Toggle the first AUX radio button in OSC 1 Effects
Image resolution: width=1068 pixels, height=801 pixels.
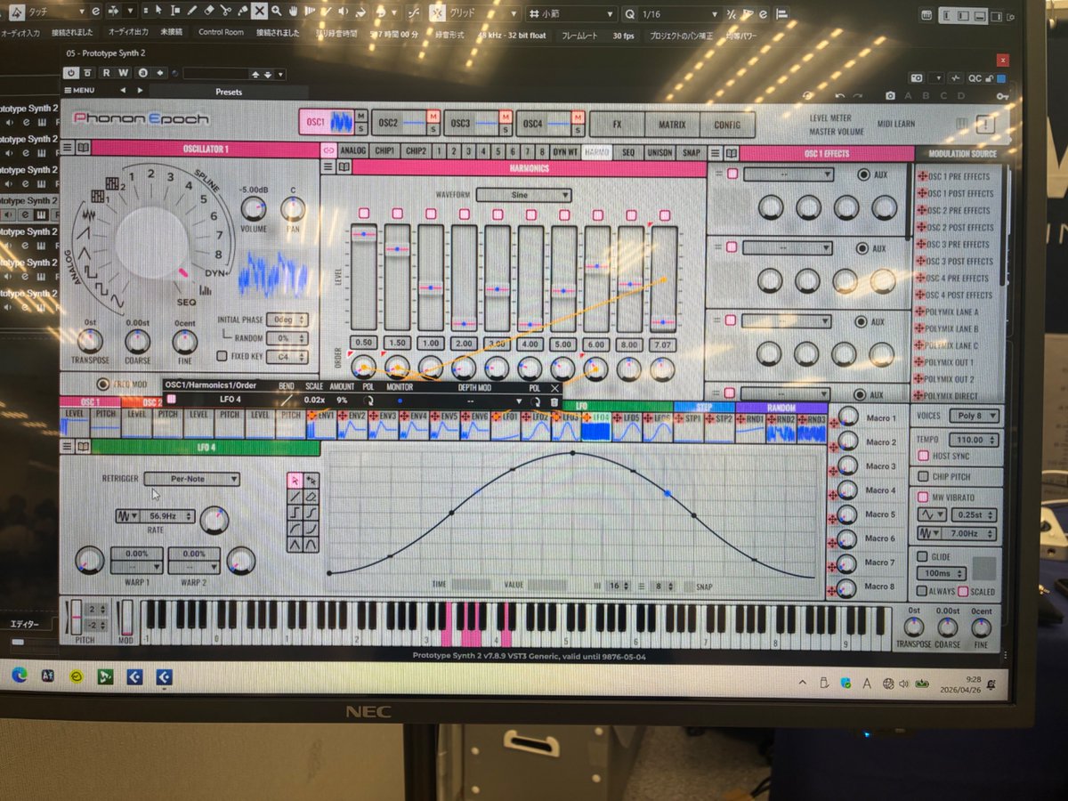coord(862,175)
